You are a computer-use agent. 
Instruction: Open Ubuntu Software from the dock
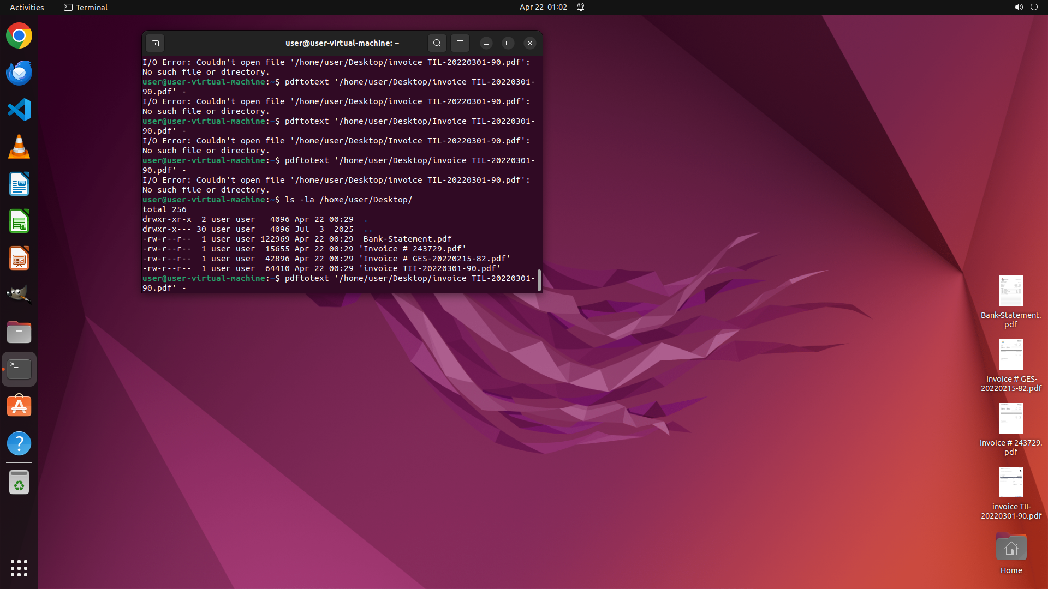[x=19, y=406]
